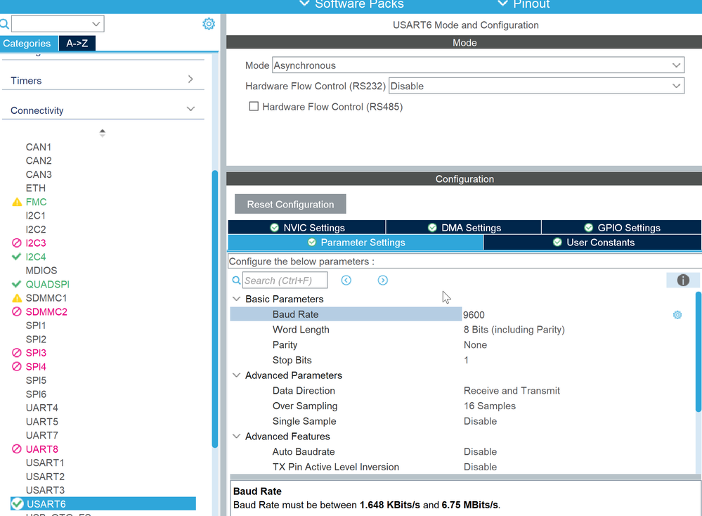
Task: Click the Reset Configuration button
Action: click(290, 205)
